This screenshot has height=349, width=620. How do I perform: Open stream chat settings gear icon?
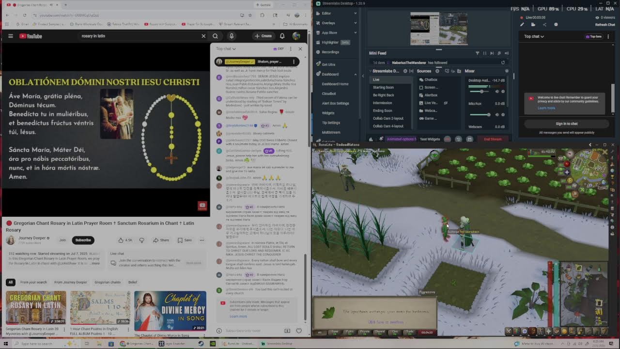tap(556, 25)
